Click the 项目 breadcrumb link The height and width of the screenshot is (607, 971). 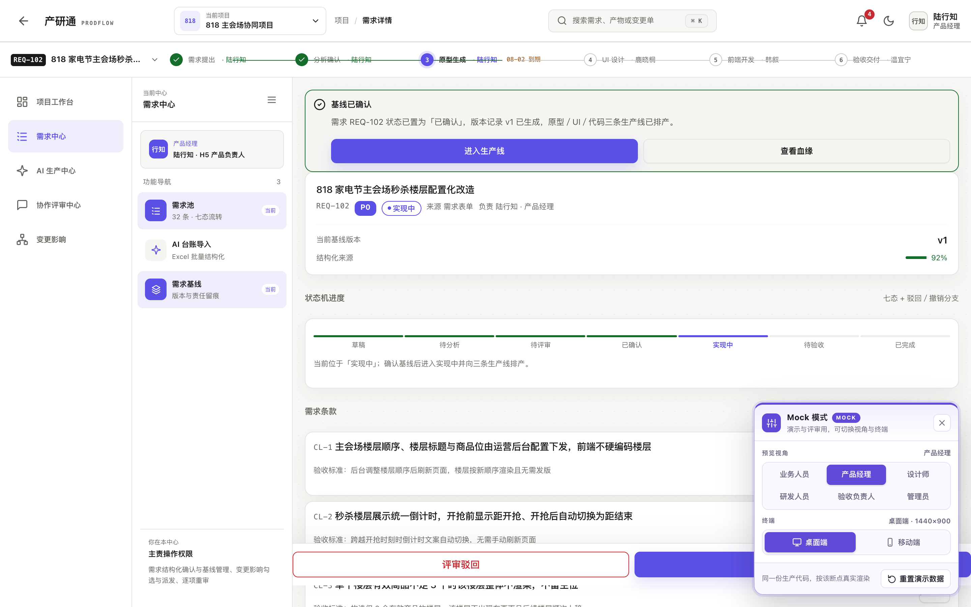click(x=342, y=21)
